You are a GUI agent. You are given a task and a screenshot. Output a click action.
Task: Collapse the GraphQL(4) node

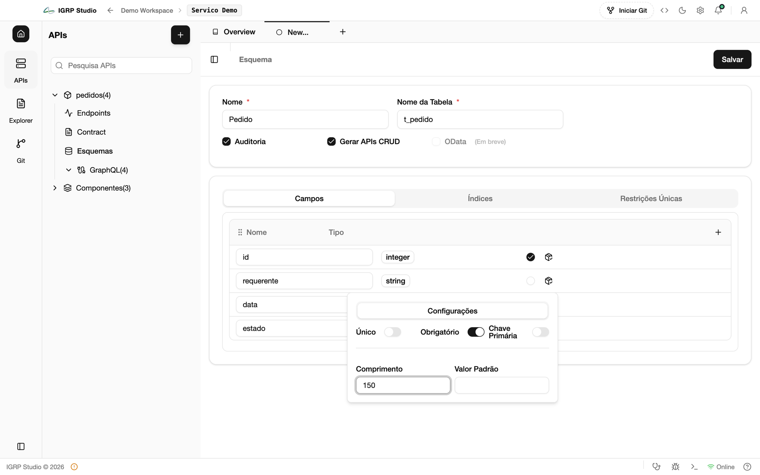69,170
